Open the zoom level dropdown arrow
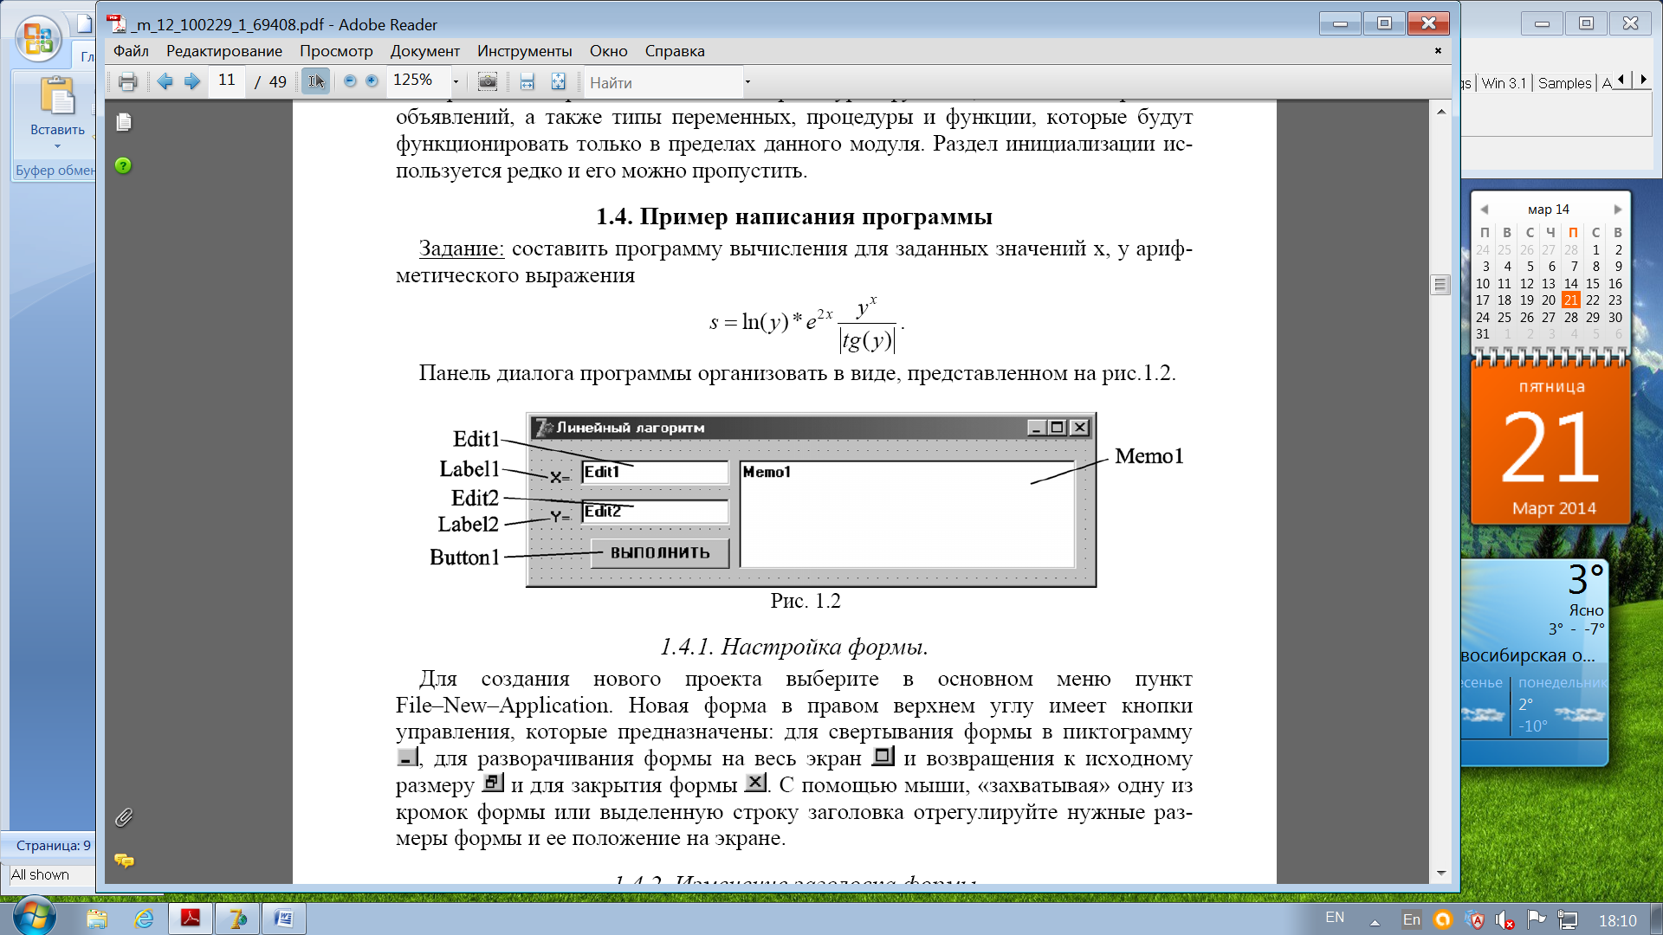1663x935 pixels. click(x=456, y=82)
